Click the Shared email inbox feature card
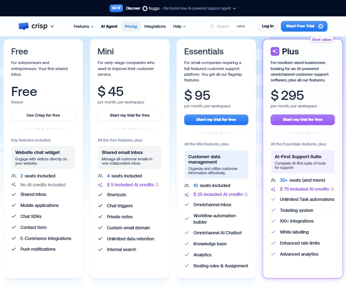The height and width of the screenshot is (288, 346). point(130,158)
